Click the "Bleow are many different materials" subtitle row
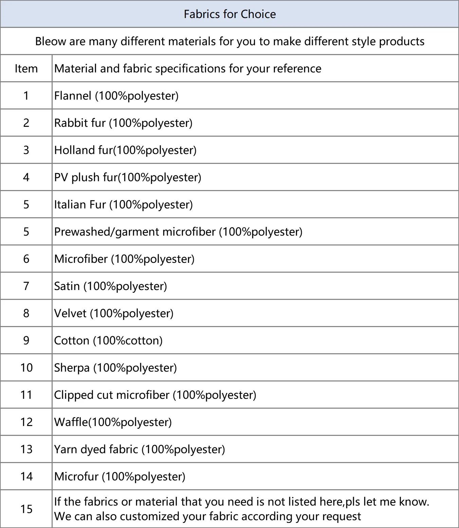The image size is (459, 528). (x=229, y=41)
